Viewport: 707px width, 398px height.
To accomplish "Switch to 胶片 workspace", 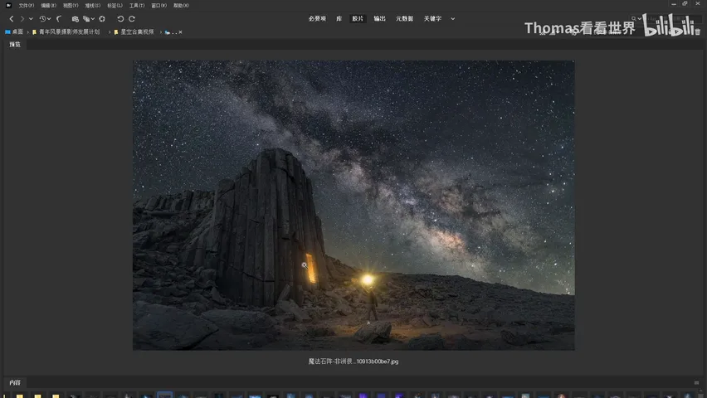I will pos(358,18).
